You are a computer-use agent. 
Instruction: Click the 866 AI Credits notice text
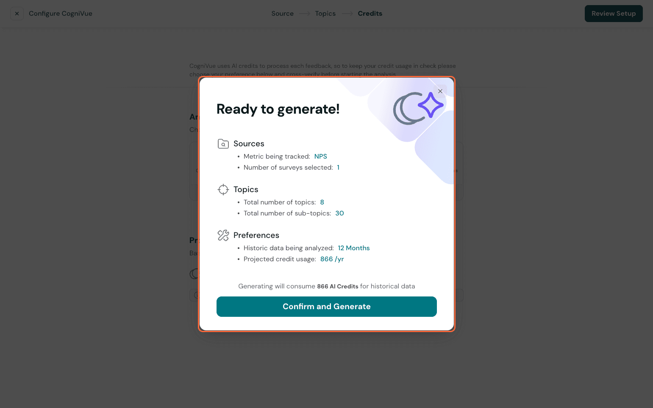337,286
